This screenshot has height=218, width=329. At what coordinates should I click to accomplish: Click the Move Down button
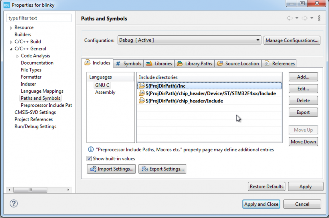click(303, 142)
